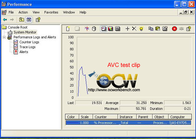Click Performance icon in title bar
This screenshot has width=196, height=139.
point(4,4)
